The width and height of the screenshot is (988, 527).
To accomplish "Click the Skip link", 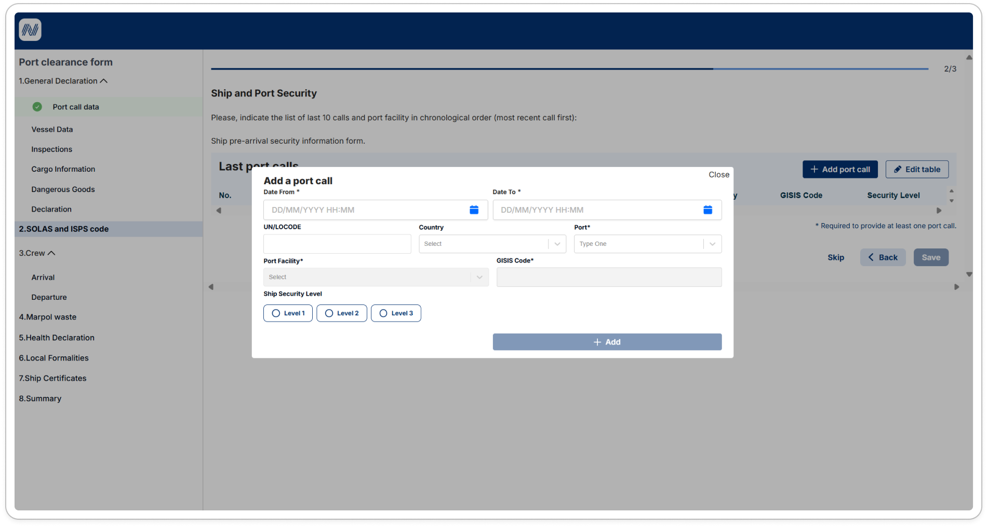I will 836,257.
